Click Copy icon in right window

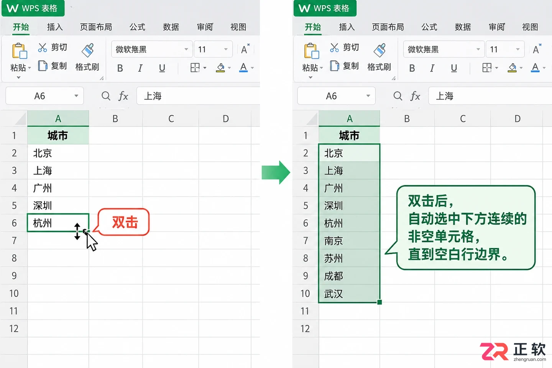pos(334,66)
